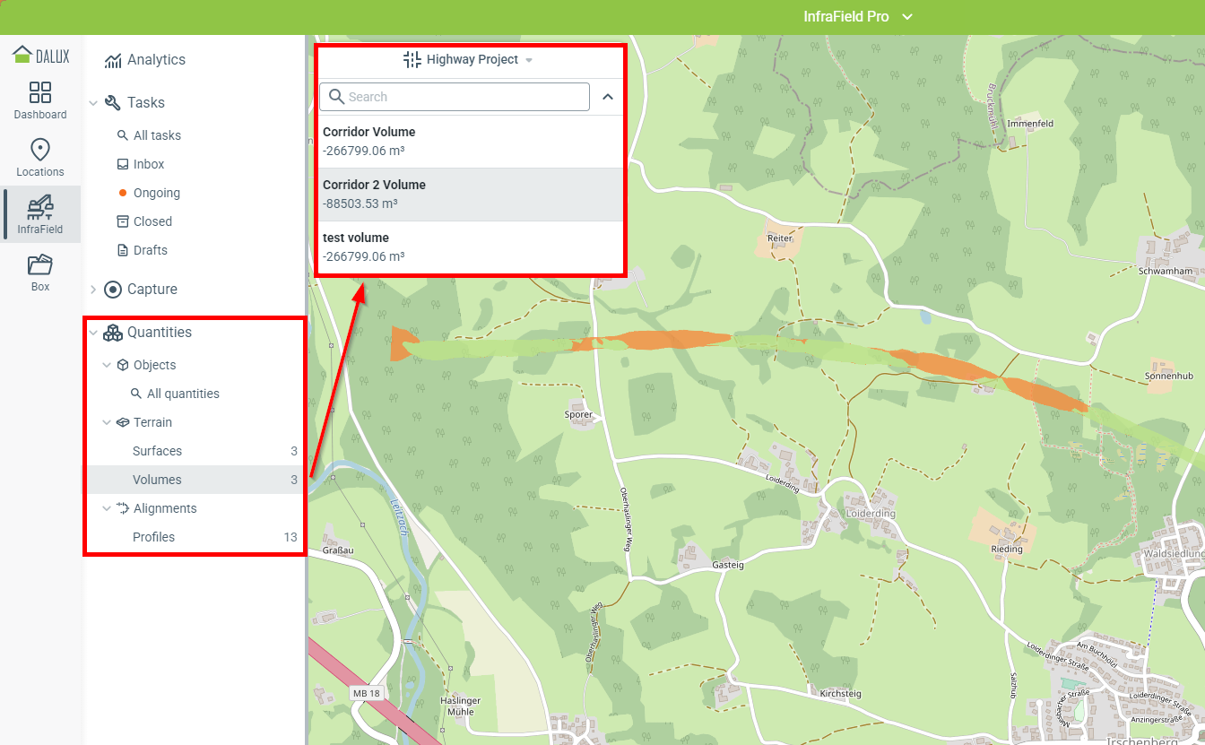1205x745 pixels.
Task: Open the Highway Project dropdown
Action: coord(470,60)
